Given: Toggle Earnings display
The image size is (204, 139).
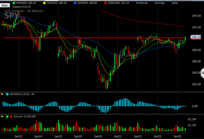Looking at the screenshot, I should (x=160, y=3).
